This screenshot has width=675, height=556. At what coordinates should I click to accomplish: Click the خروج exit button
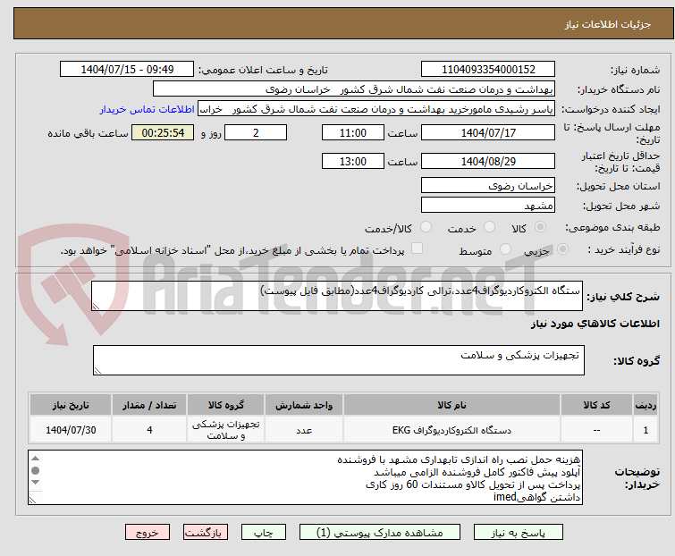[148, 533]
